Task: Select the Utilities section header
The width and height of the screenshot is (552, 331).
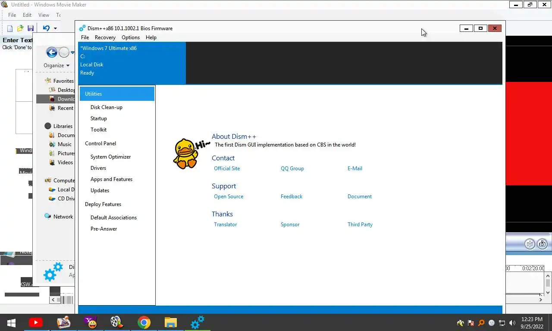Action: point(117,94)
